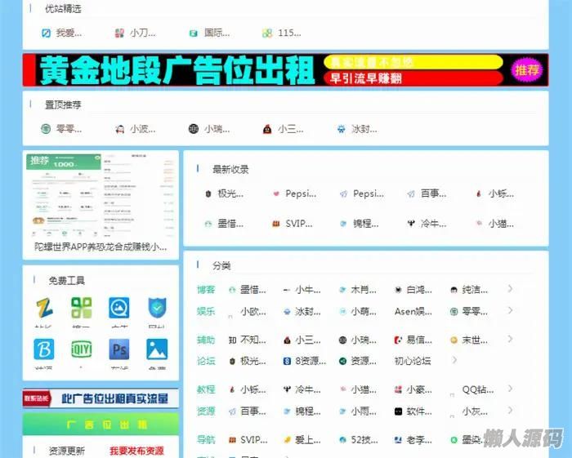Open the 小灰... link in 资源 row
This screenshot has width=572, height=458.
pyautogui.click(x=475, y=411)
